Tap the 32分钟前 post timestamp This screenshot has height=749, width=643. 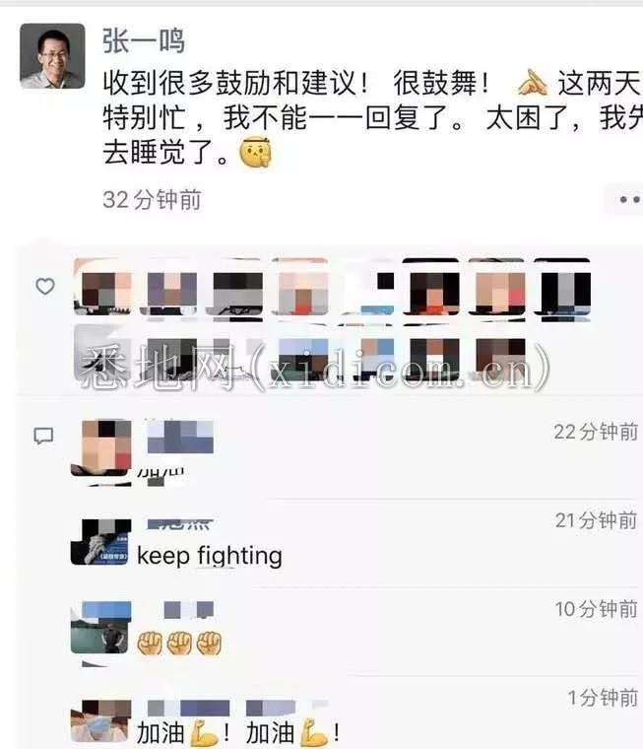(x=152, y=200)
